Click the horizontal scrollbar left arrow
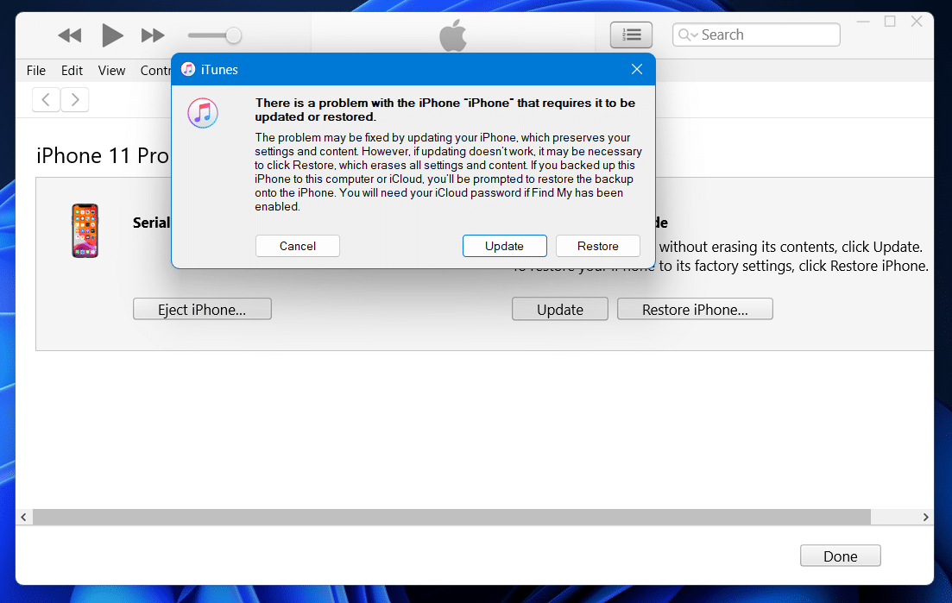 tap(23, 517)
